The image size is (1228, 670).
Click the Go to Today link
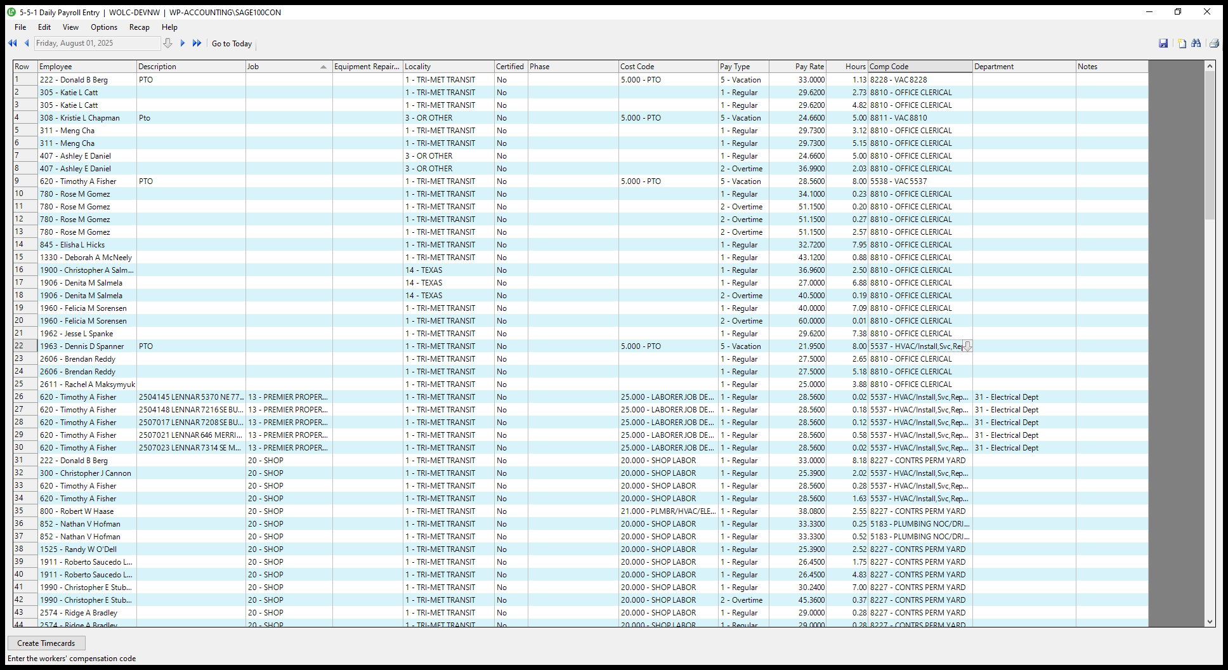click(x=232, y=43)
